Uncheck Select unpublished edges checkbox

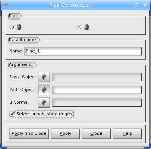(12, 114)
